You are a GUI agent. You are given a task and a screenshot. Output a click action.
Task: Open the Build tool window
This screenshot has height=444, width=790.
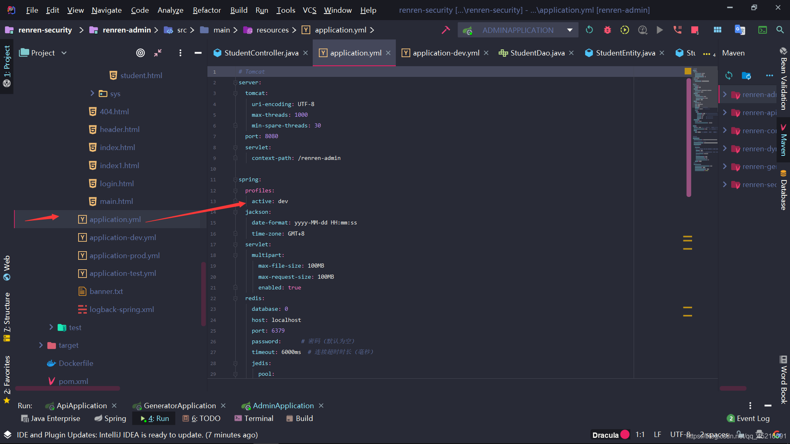click(300, 419)
